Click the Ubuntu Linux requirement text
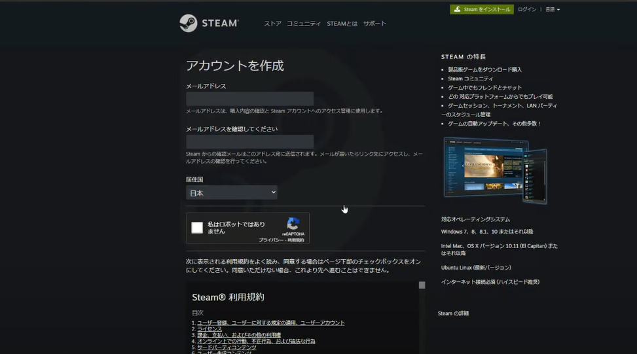Viewport: 637px width, 354px height. click(x=476, y=268)
